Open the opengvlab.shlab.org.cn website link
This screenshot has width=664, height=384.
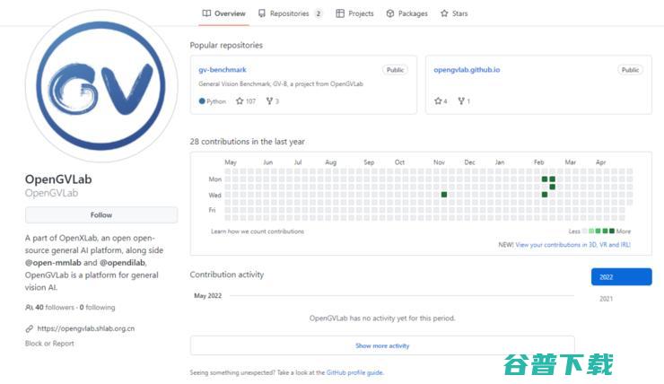click(86, 328)
